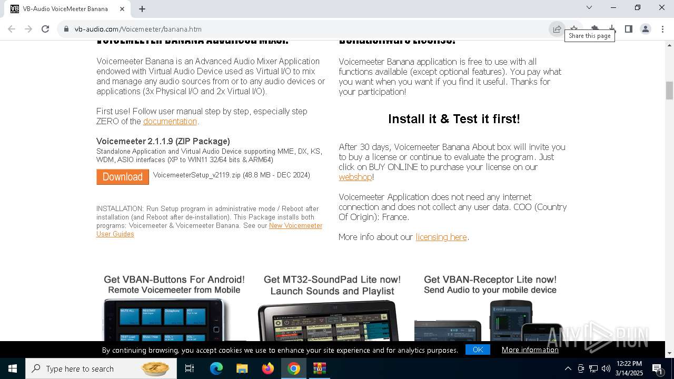Open Task View on the taskbar
This screenshot has width=674, height=379.
(x=190, y=368)
